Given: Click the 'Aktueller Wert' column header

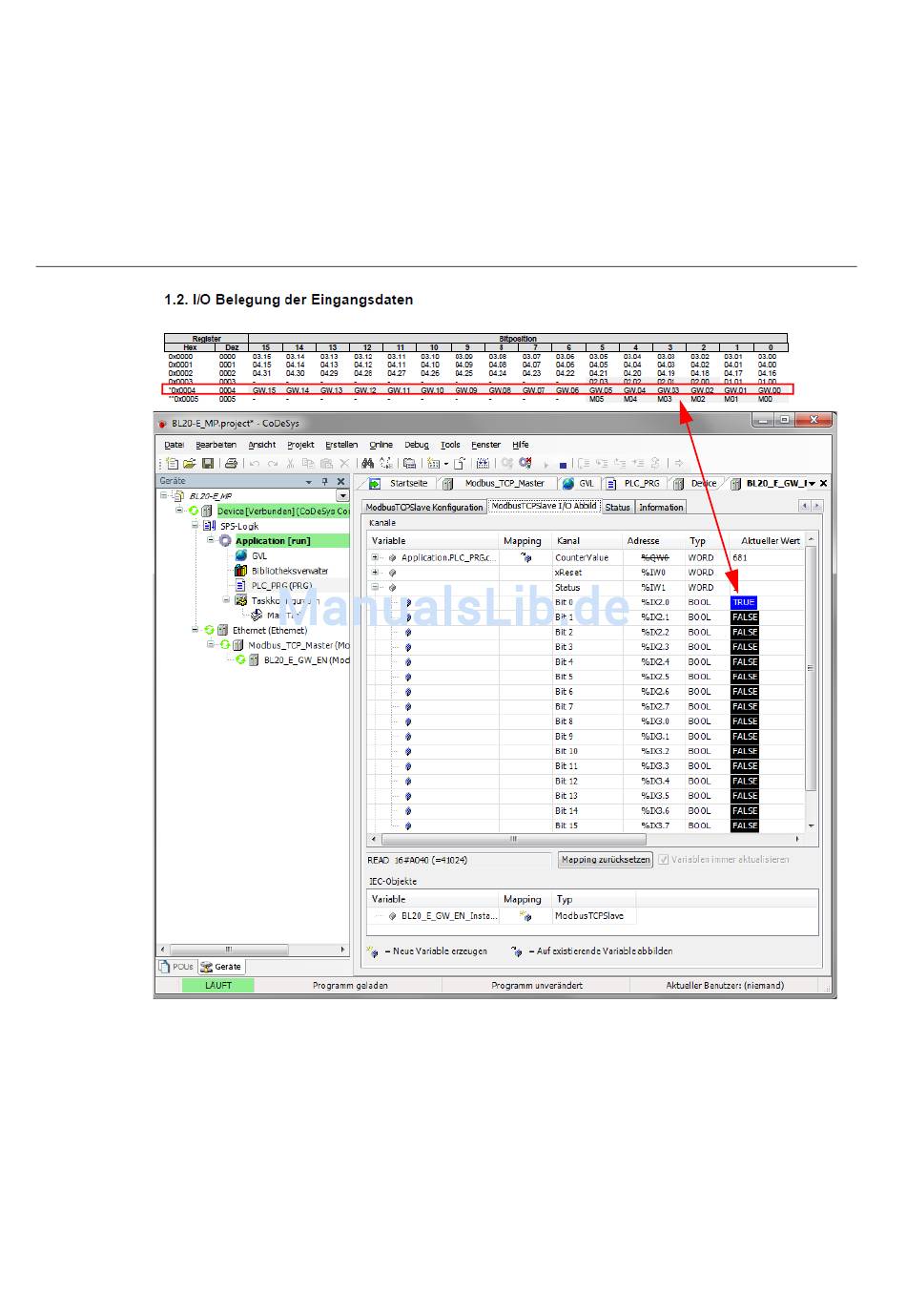Looking at the screenshot, I should pyautogui.click(x=771, y=541).
